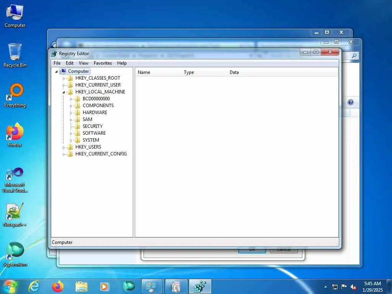
Task: Select the Recycle Bin desktop icon
Action: tap(15, 55)
